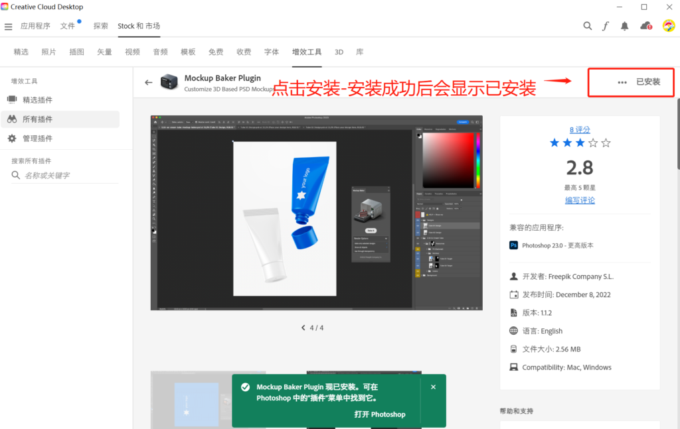The height and width of the screenshot is (429, 680).
Task: Click the search magnifier icon in header
Action: (587, 26)
